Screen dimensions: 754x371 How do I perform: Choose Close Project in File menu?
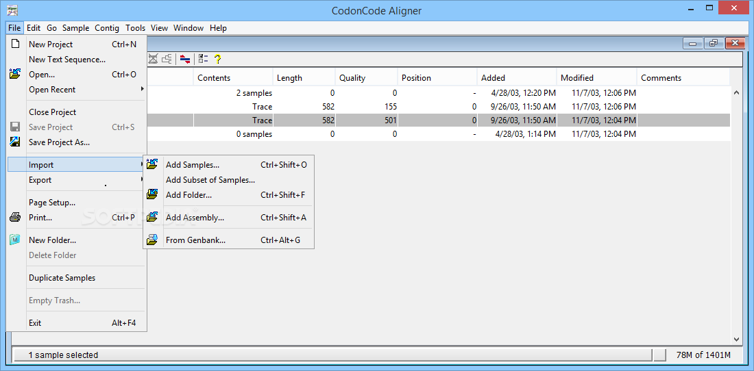tap(76, 112)
